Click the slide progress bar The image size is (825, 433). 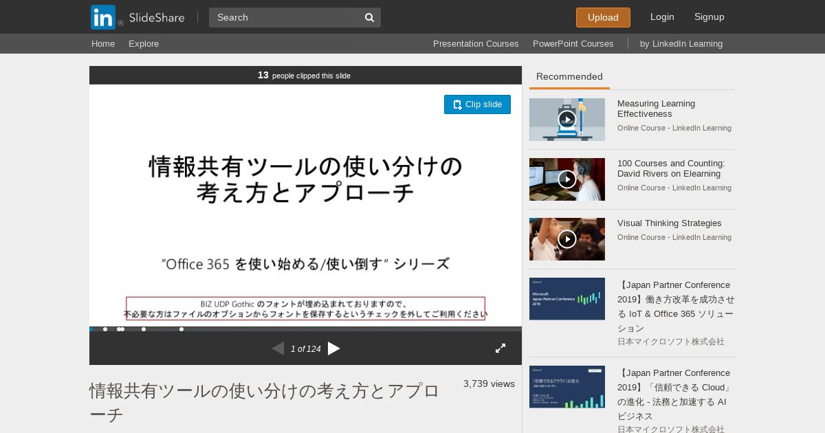[305, 329]
